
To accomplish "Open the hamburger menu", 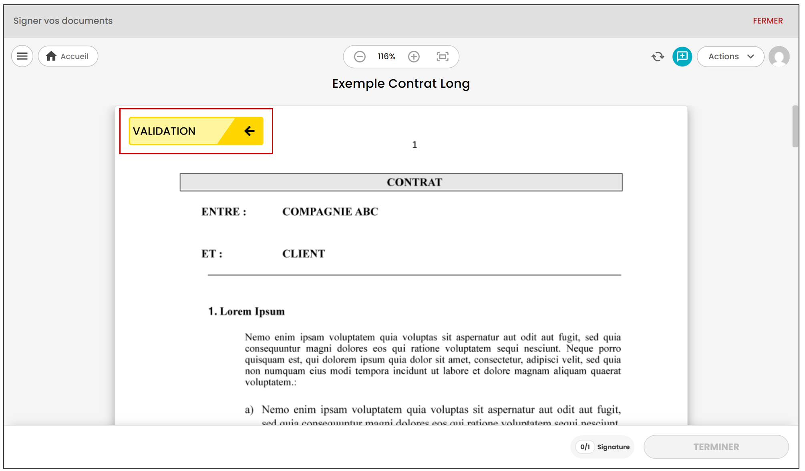I will (22, 56).
